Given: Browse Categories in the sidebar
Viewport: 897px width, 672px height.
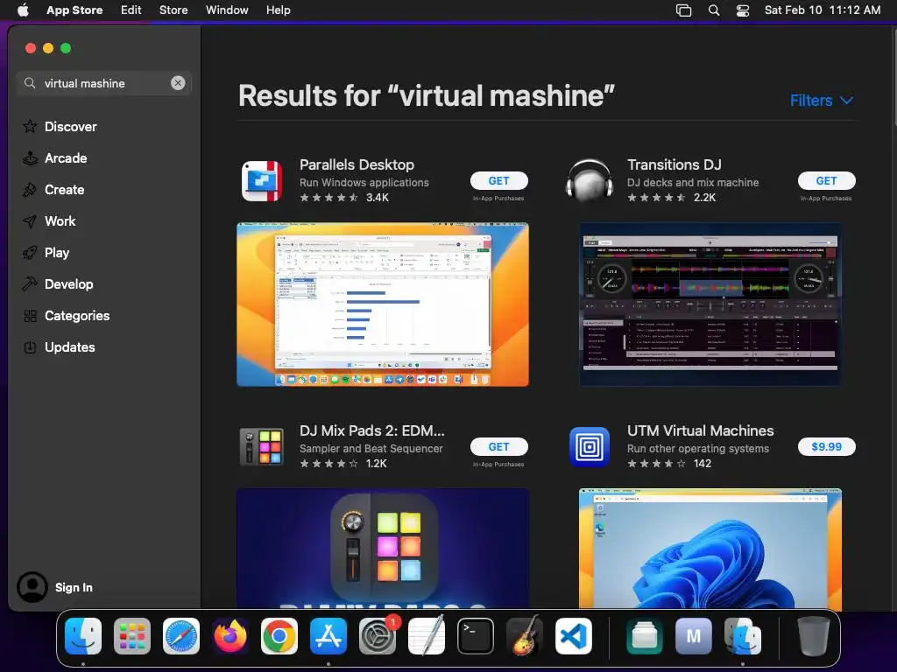Looking at the screenshot, I should (x=66, y=315).
